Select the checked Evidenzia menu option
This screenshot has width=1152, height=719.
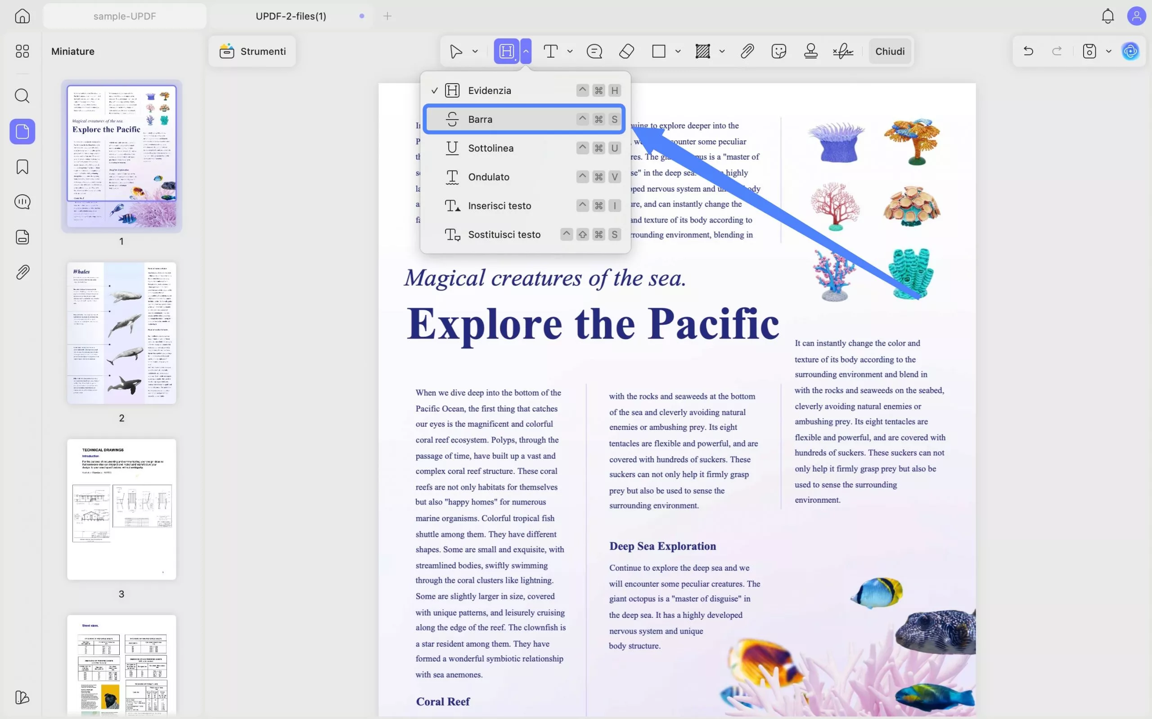[489, 90]
